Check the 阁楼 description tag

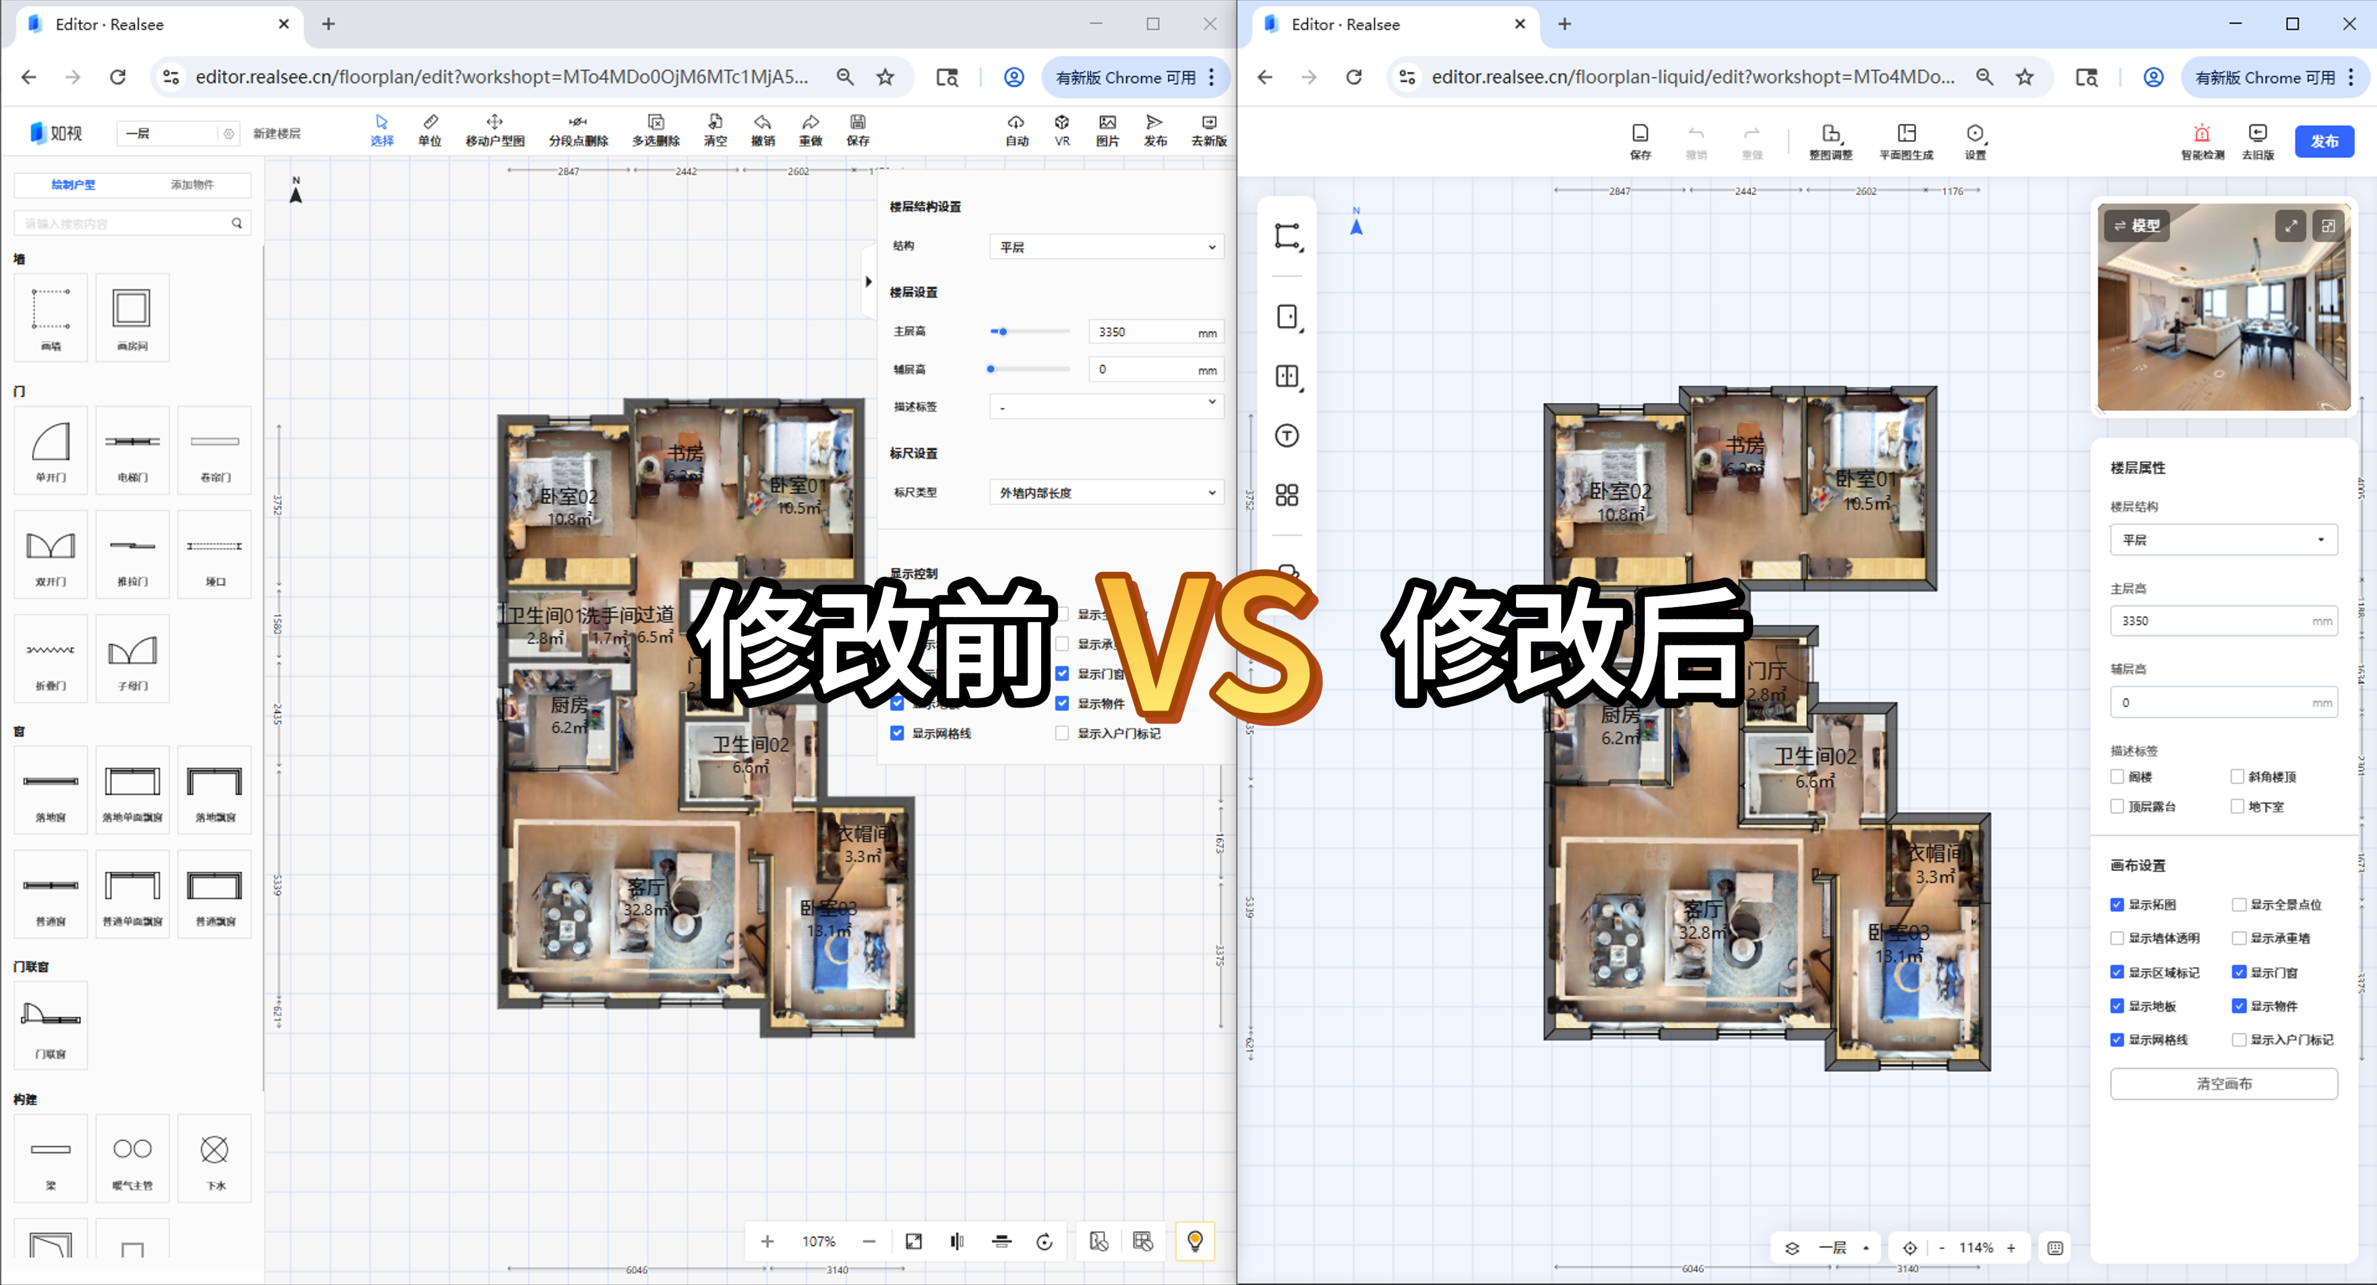2118,777
